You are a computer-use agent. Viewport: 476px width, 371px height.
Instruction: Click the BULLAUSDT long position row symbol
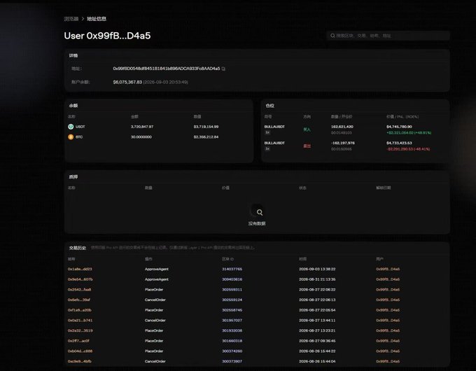(x=274, y=127)
